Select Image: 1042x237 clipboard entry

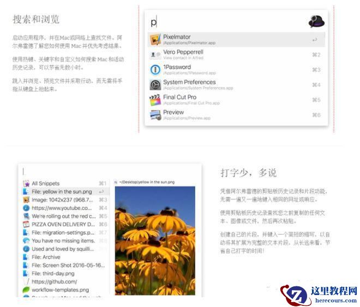tap(65, 200)
